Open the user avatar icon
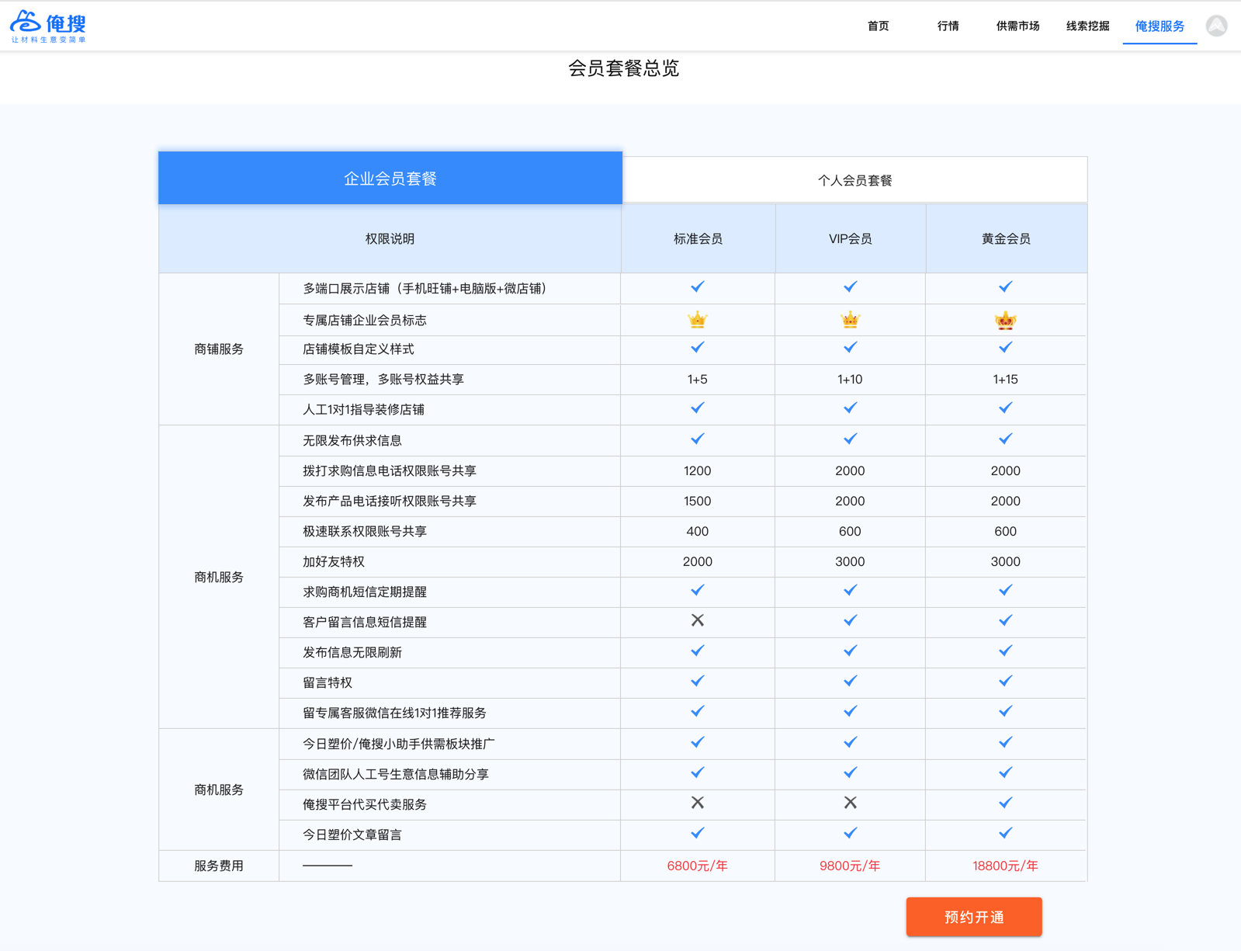This screenshot has width=1241, height=951. click(1216, 26)
